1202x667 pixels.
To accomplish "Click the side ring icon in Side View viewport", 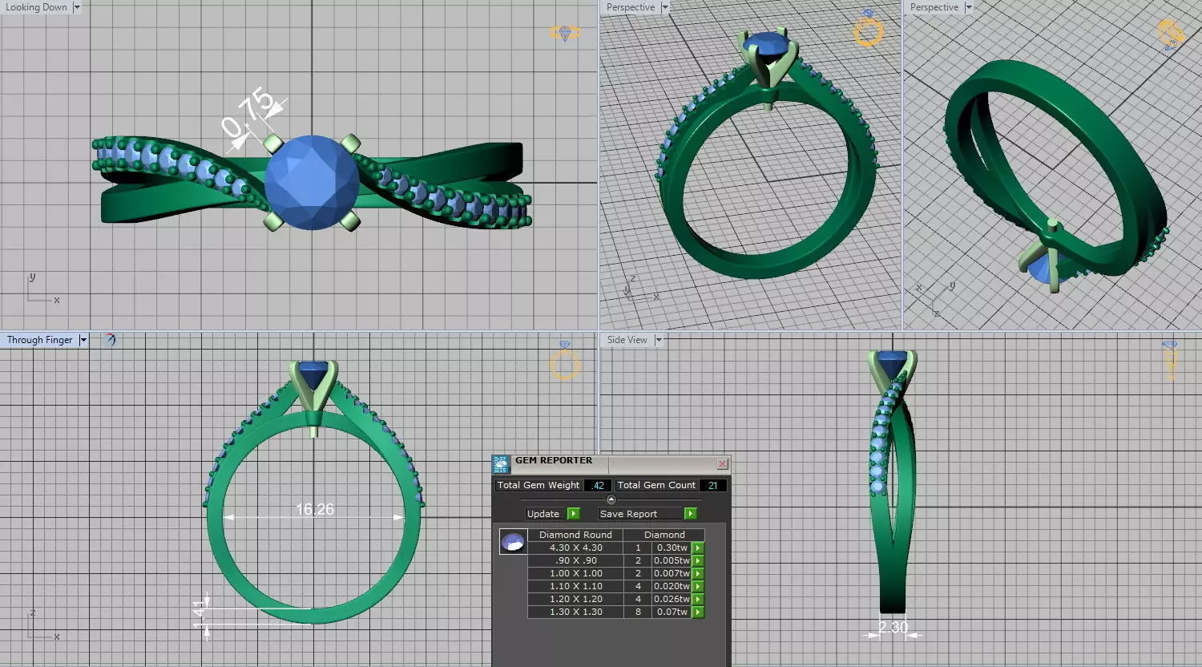I will (1170, 360).
